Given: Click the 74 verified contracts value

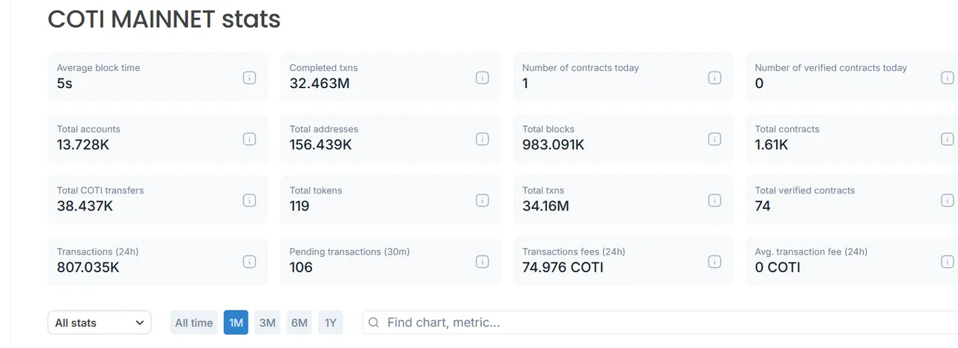Looking at the screenshot, I should point(763,206).
